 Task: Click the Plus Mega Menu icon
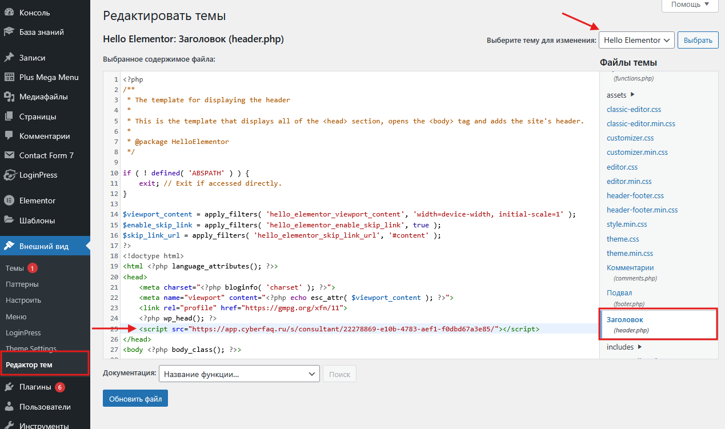9,77
